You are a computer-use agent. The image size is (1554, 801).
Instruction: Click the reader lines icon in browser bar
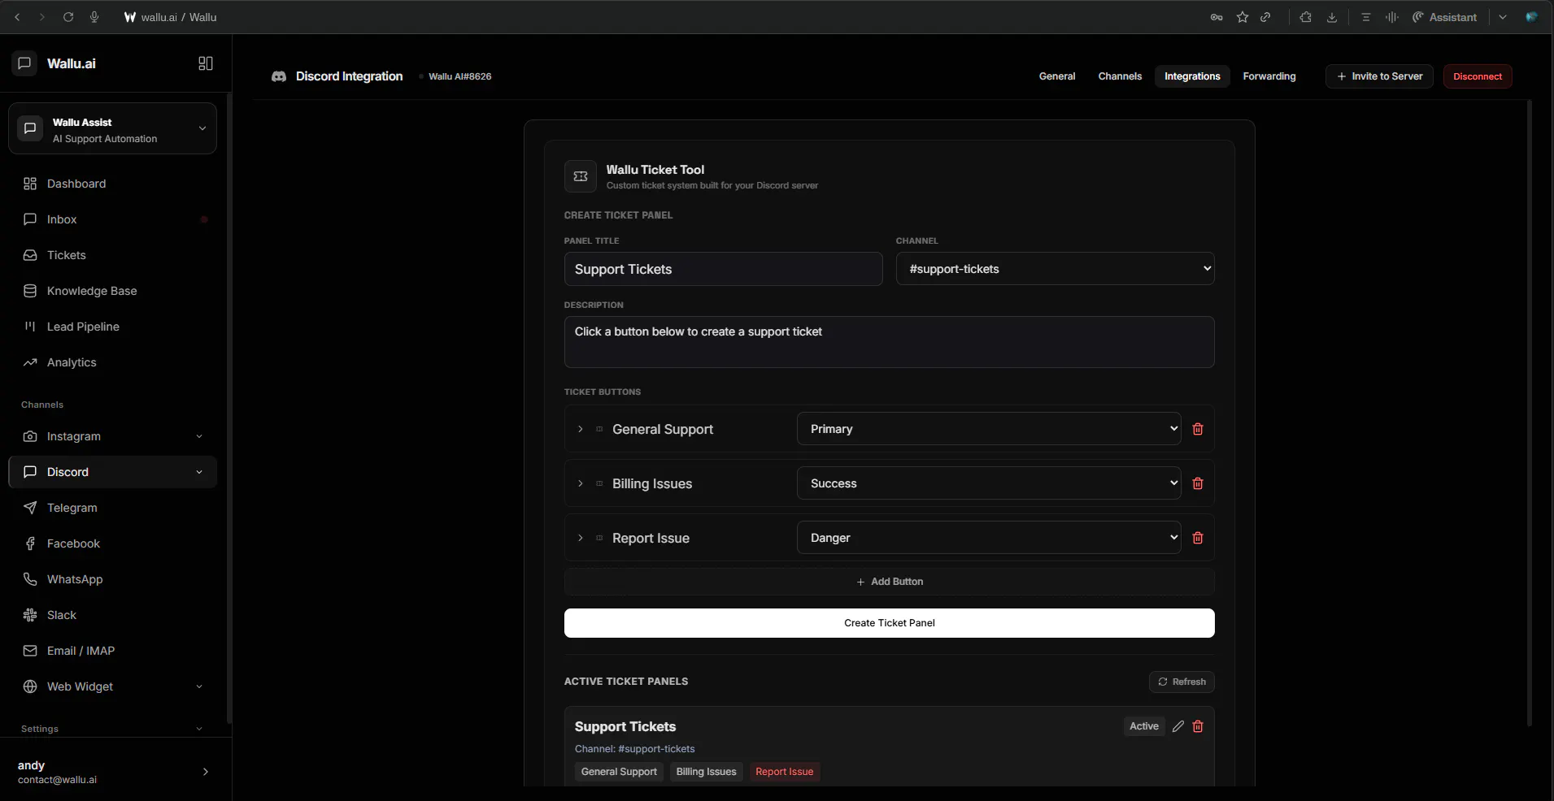pyautogui.click(x=1366, y=17)
